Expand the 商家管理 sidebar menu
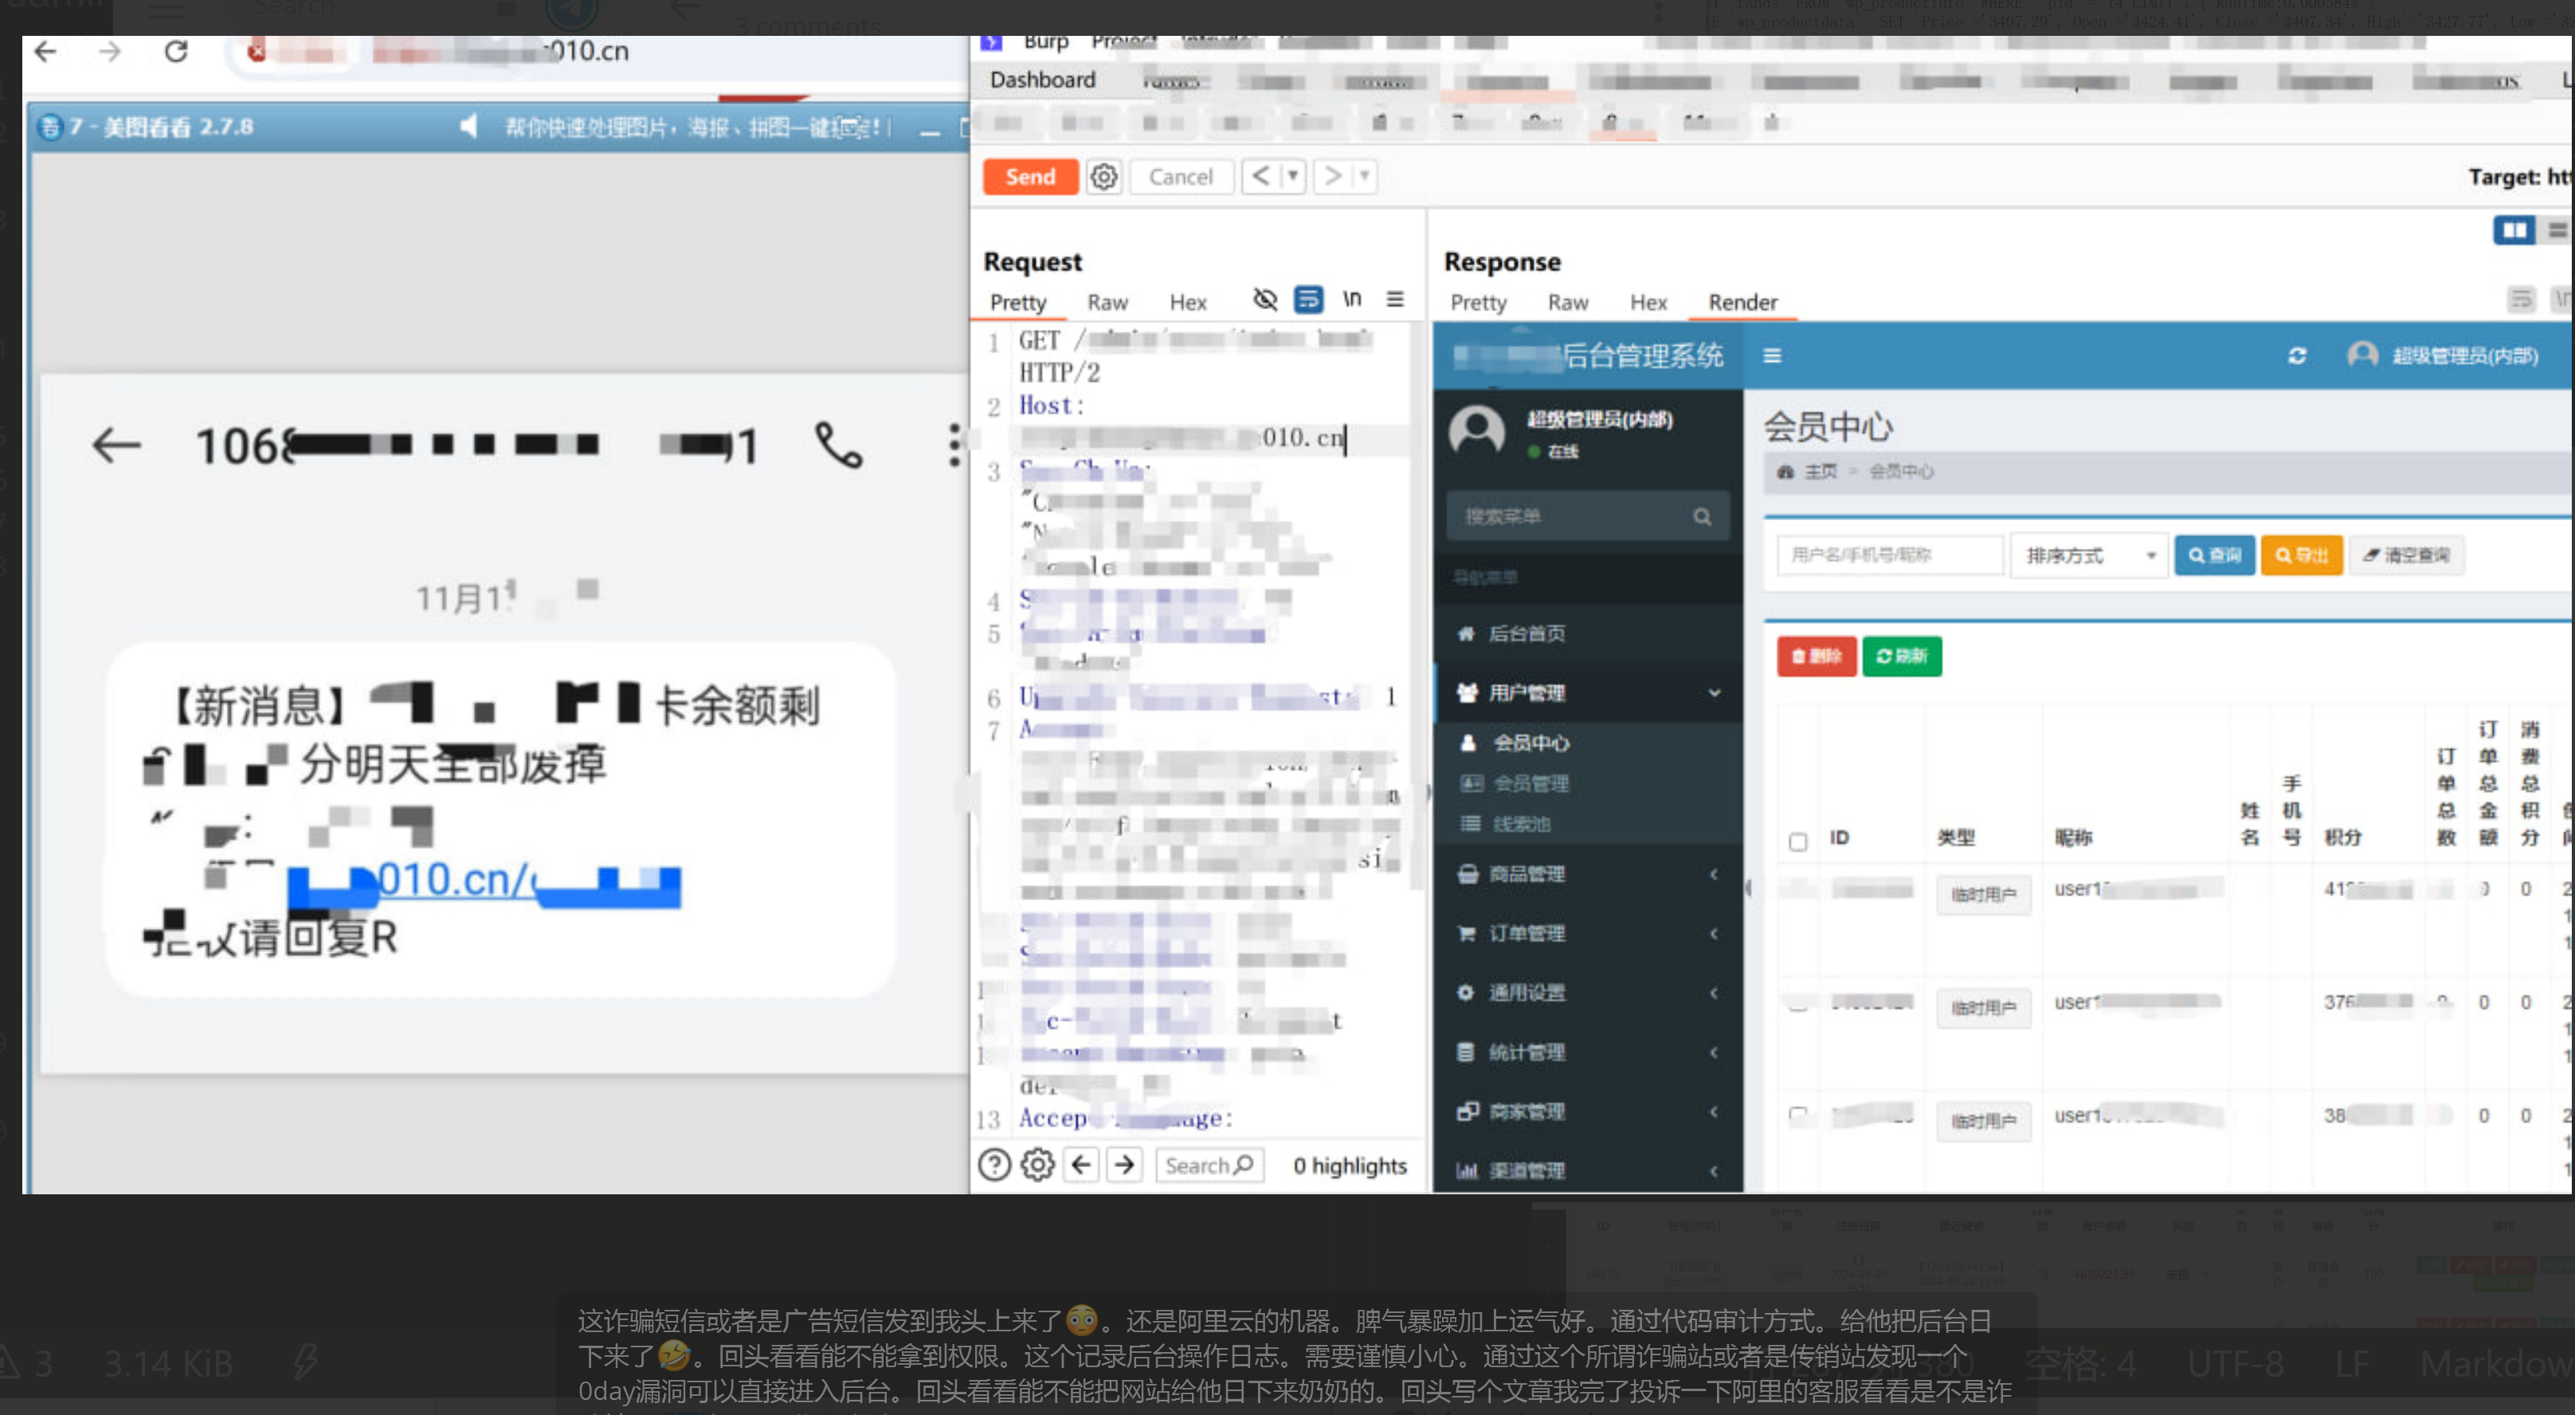The height and width of the screenshot is (1415, 2575). 1587,1111
